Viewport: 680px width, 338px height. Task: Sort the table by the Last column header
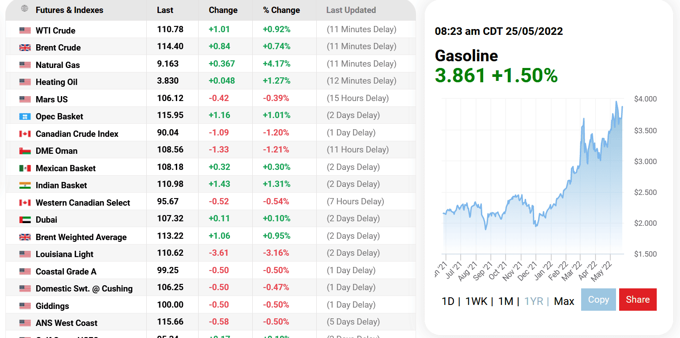[x=166, y=10]
